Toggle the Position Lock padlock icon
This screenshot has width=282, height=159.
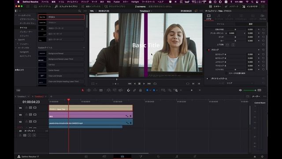tap(141, 90)
